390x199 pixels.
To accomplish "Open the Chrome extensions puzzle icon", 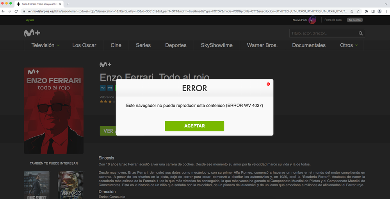I will pos(366,11).
